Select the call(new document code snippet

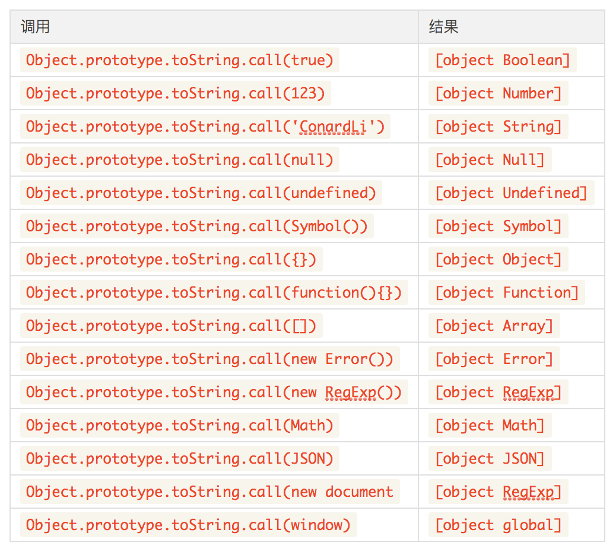pos(210,492)
